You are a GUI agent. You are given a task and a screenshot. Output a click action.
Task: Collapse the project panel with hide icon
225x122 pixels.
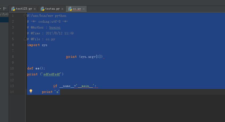click(5, 9)
